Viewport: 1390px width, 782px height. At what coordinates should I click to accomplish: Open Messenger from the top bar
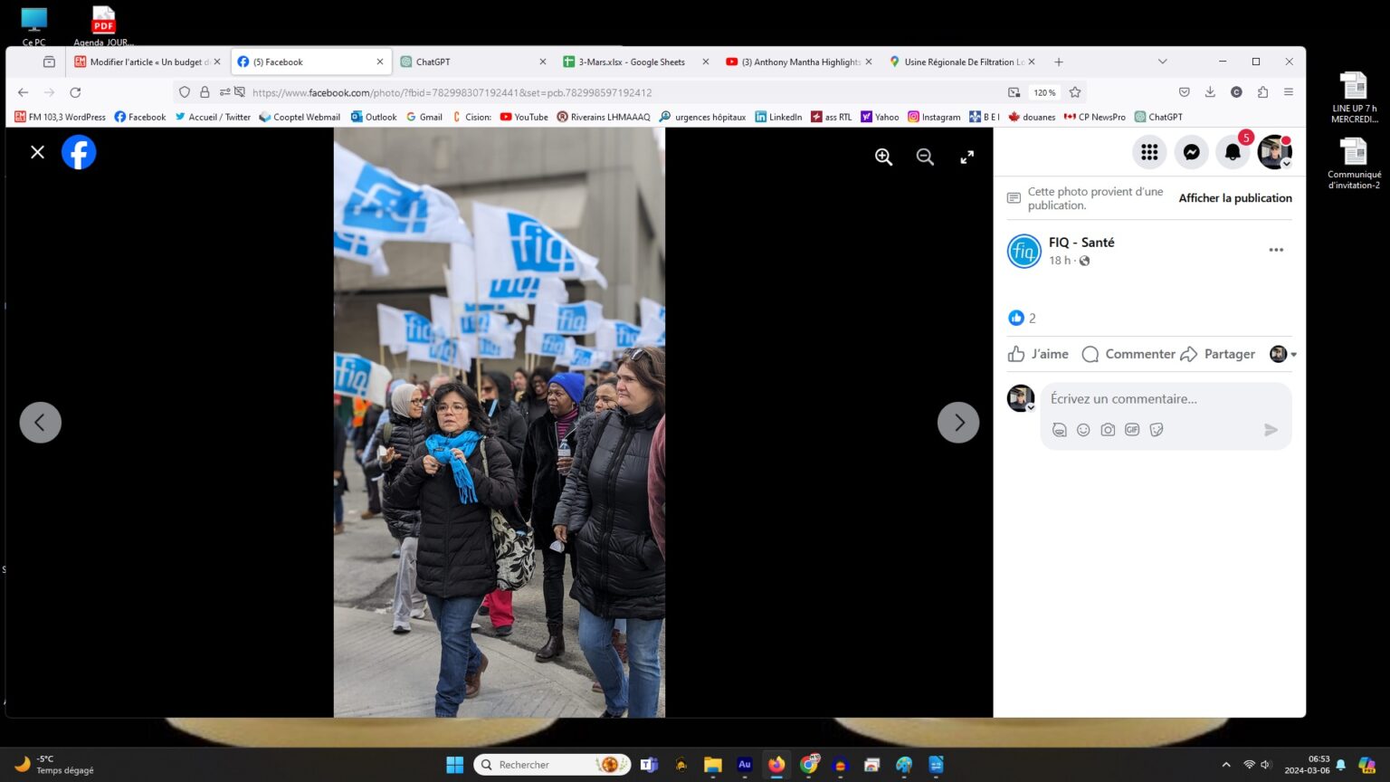pyautogui.click(x=1191, y=152)
